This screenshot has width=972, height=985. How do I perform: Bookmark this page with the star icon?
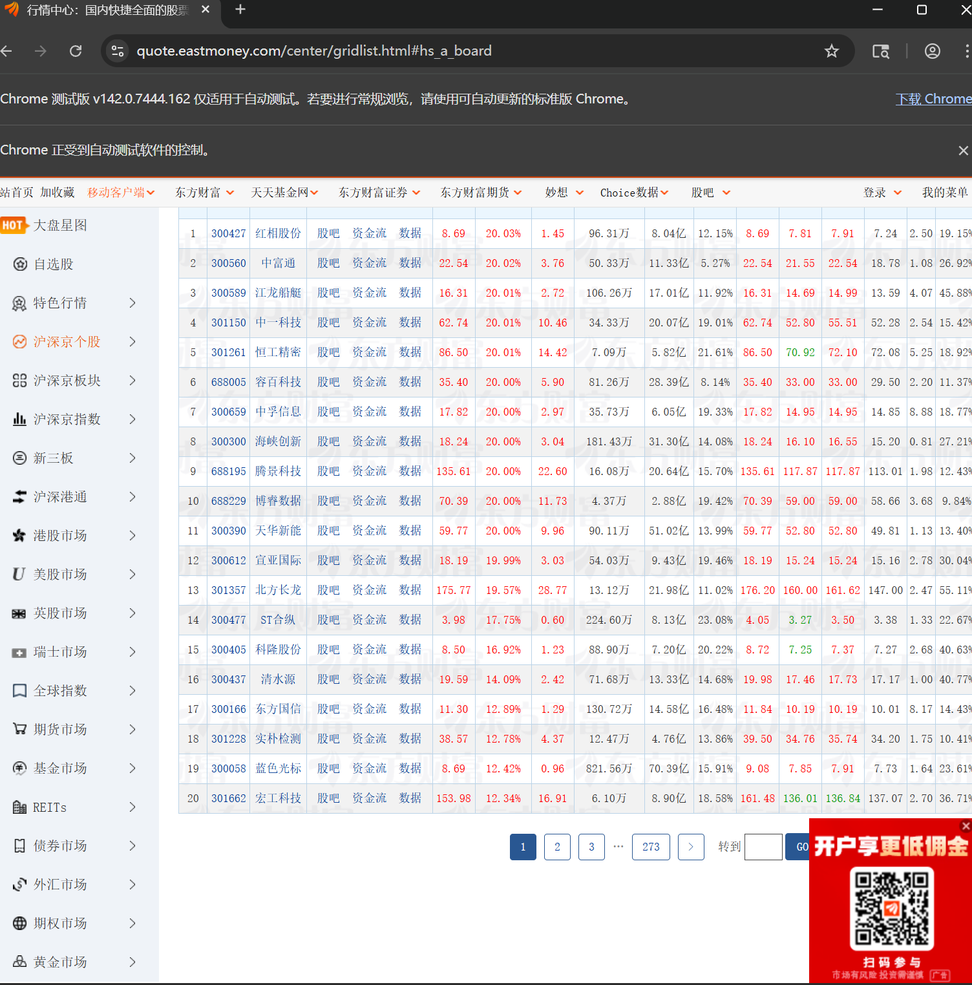pos(832,51)
